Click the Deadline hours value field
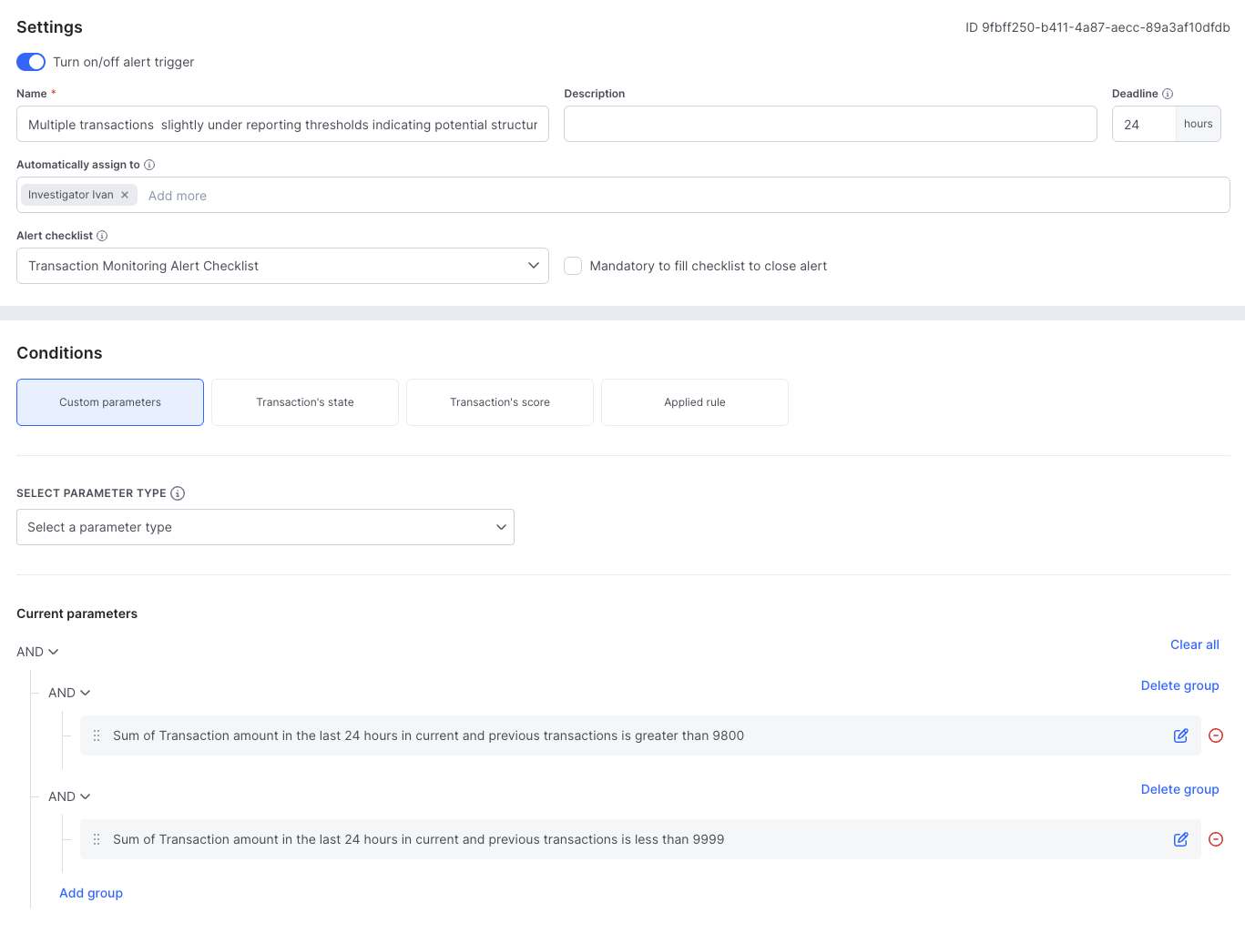 [x=1144, y=124]
